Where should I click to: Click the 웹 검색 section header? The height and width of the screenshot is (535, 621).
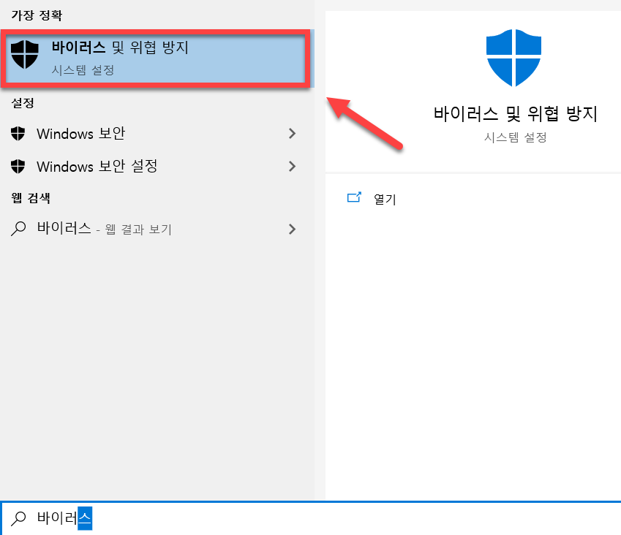click(31, 198)
